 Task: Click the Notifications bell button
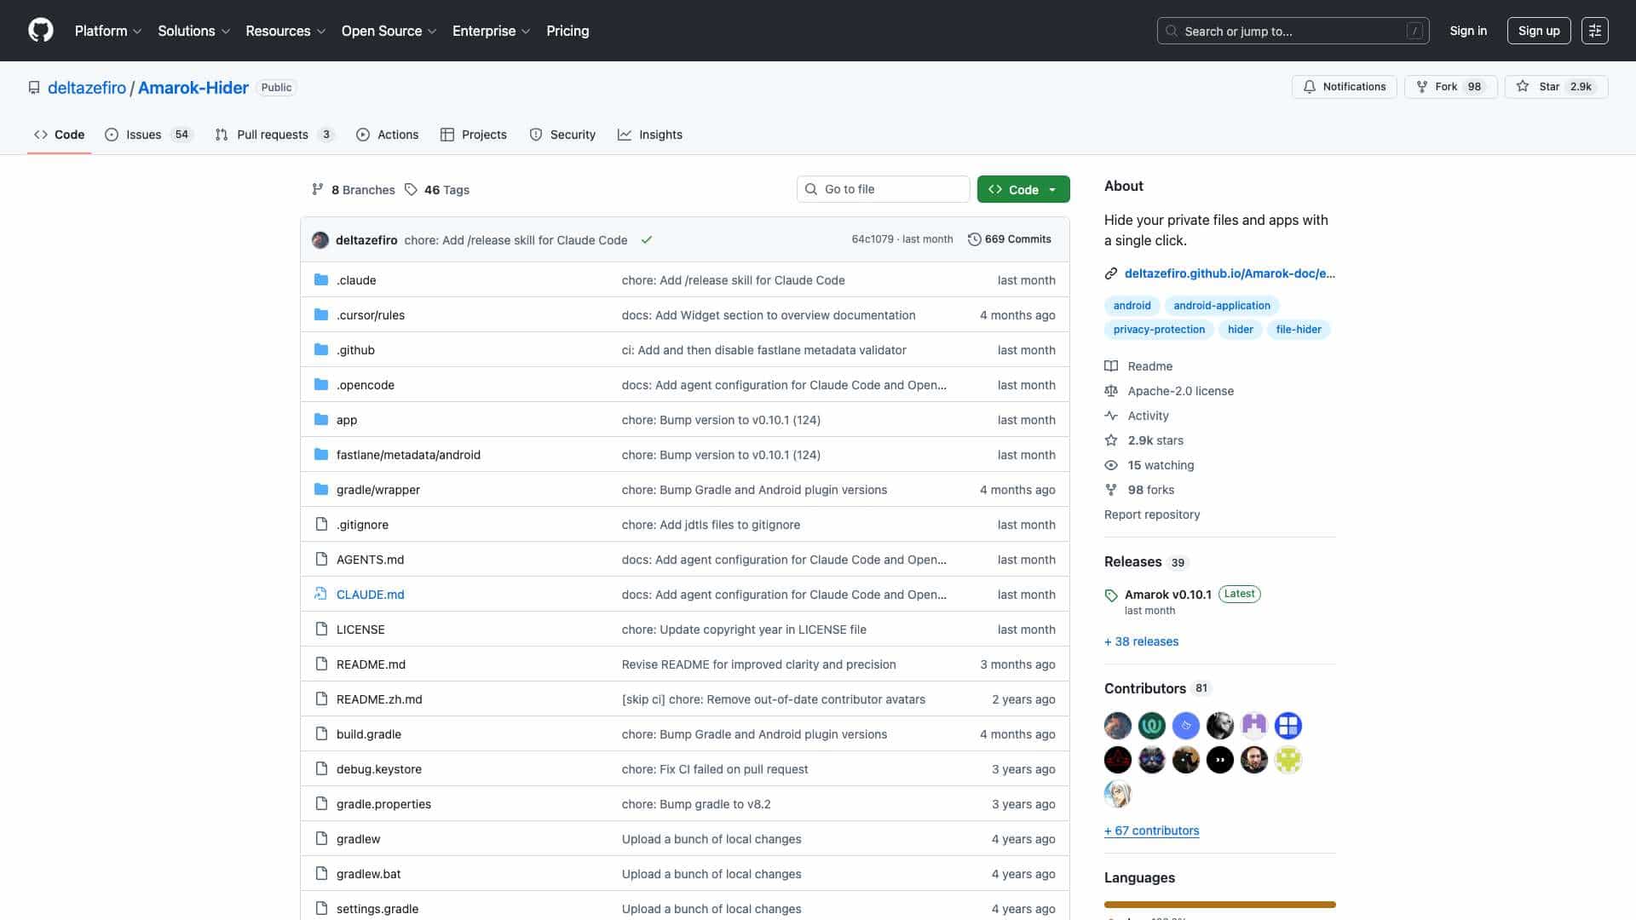coord(1344,87)
